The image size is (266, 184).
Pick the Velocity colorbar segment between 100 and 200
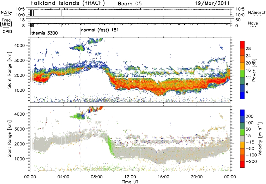(242, 120)
